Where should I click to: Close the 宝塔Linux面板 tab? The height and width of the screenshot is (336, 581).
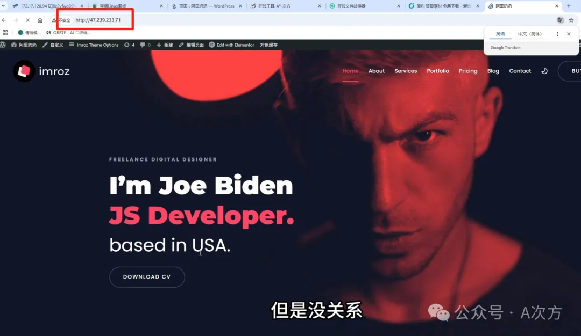coord(161,6)
